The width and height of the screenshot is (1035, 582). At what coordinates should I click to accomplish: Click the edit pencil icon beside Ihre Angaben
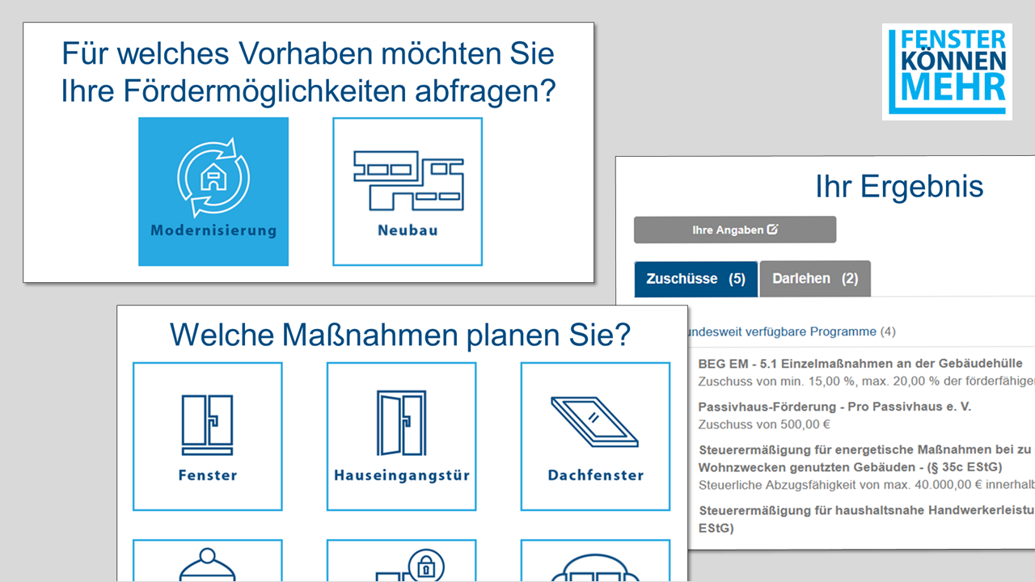click(x=772, y=230)
